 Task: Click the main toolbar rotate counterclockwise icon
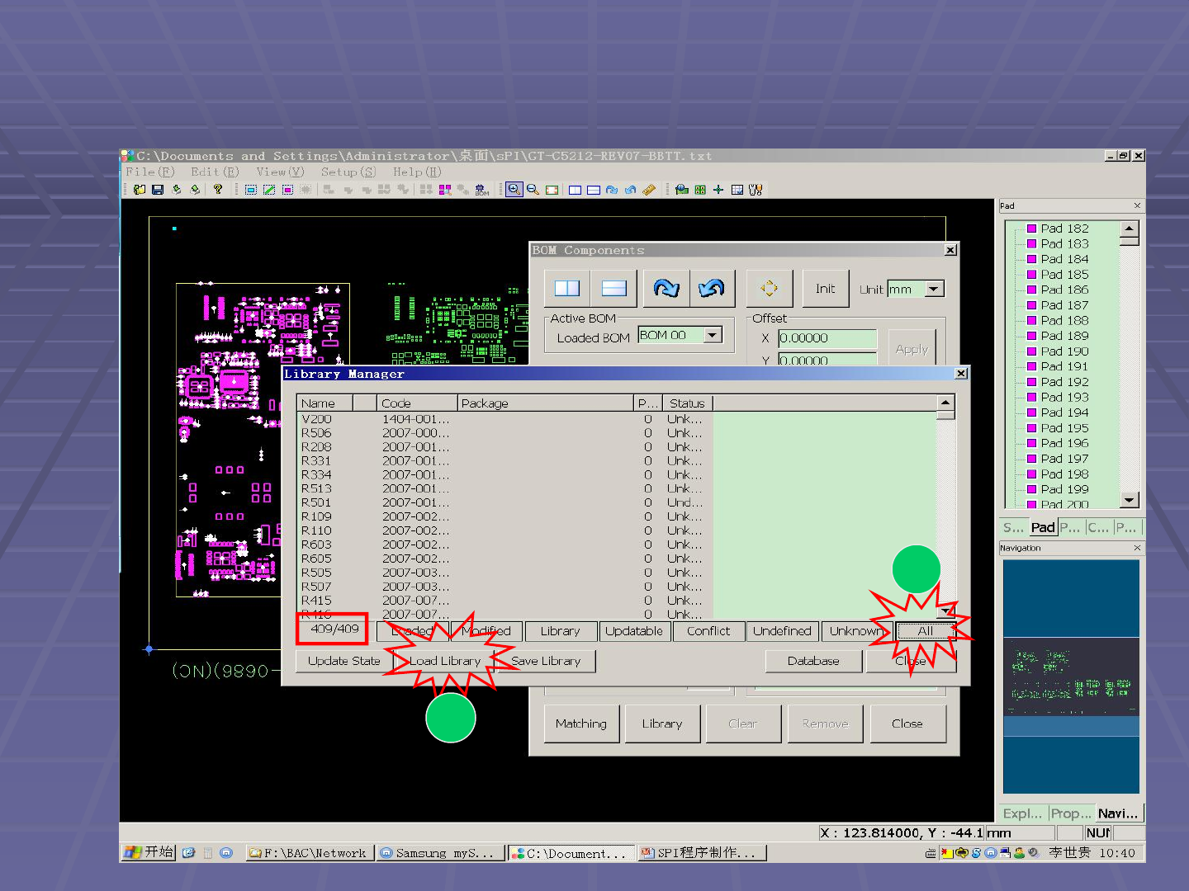631,190
